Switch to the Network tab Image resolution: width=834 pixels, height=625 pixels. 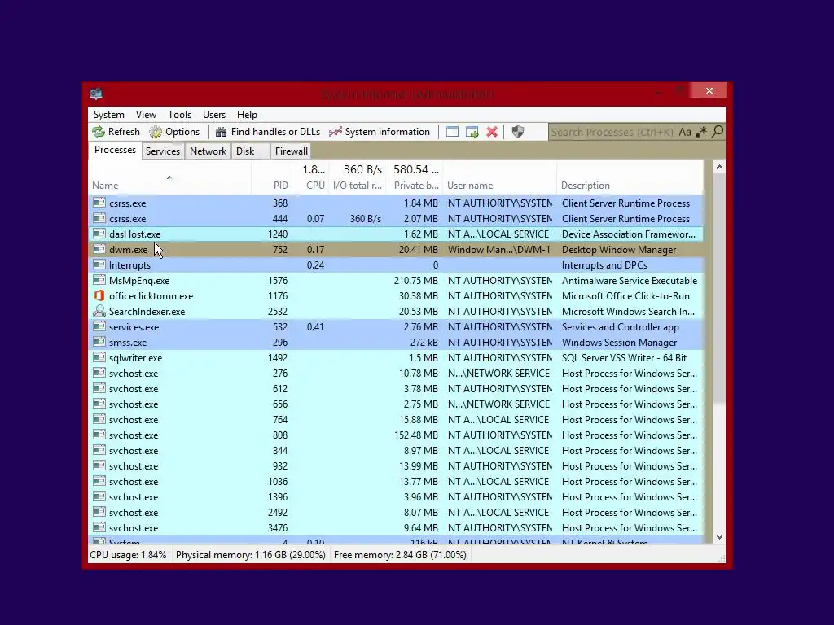[x=208, y=151]
